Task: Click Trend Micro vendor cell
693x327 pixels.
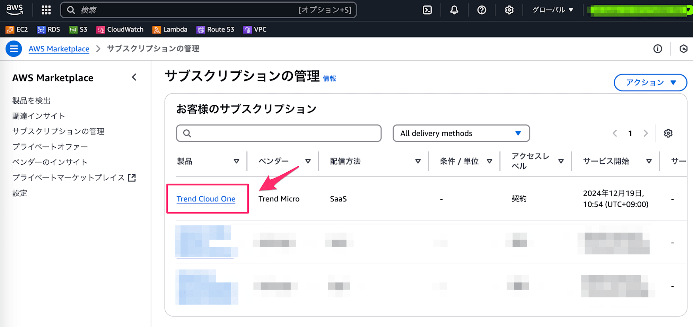Action: tap(279, 199)
